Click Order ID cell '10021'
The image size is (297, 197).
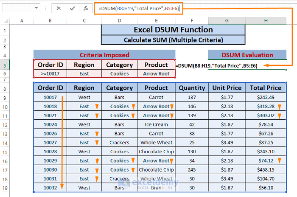click(x=50, y=115)
